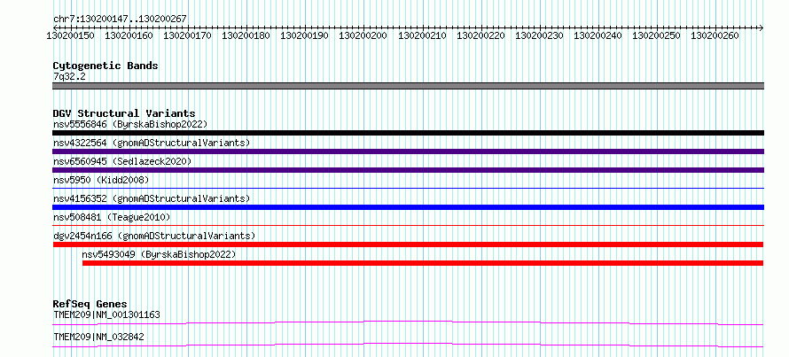Open the nsv4156352 (gnomADStructuralVariants) label
Image resolution: width=789 pixels, height=357 pixels.
coord(152,198)
